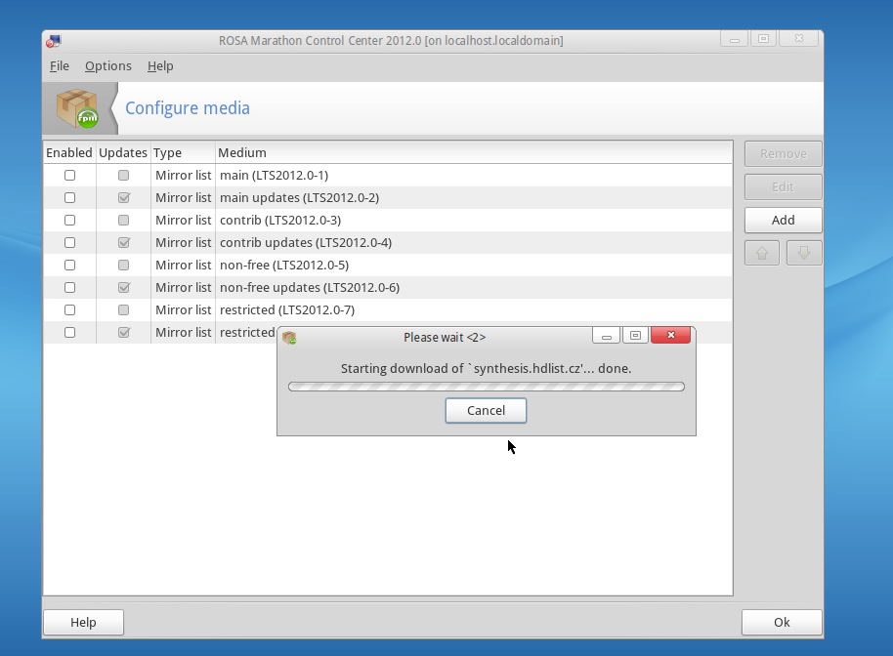Minimize the Please wait dialog
The image size is (893, 656).
[606, 336]
